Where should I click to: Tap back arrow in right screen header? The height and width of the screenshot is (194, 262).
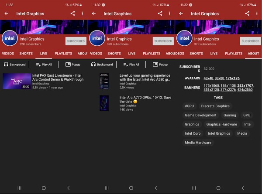point(181,14)
